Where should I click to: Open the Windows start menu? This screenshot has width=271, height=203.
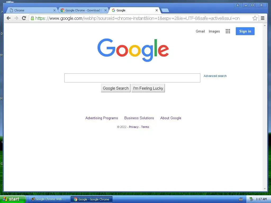13,199
